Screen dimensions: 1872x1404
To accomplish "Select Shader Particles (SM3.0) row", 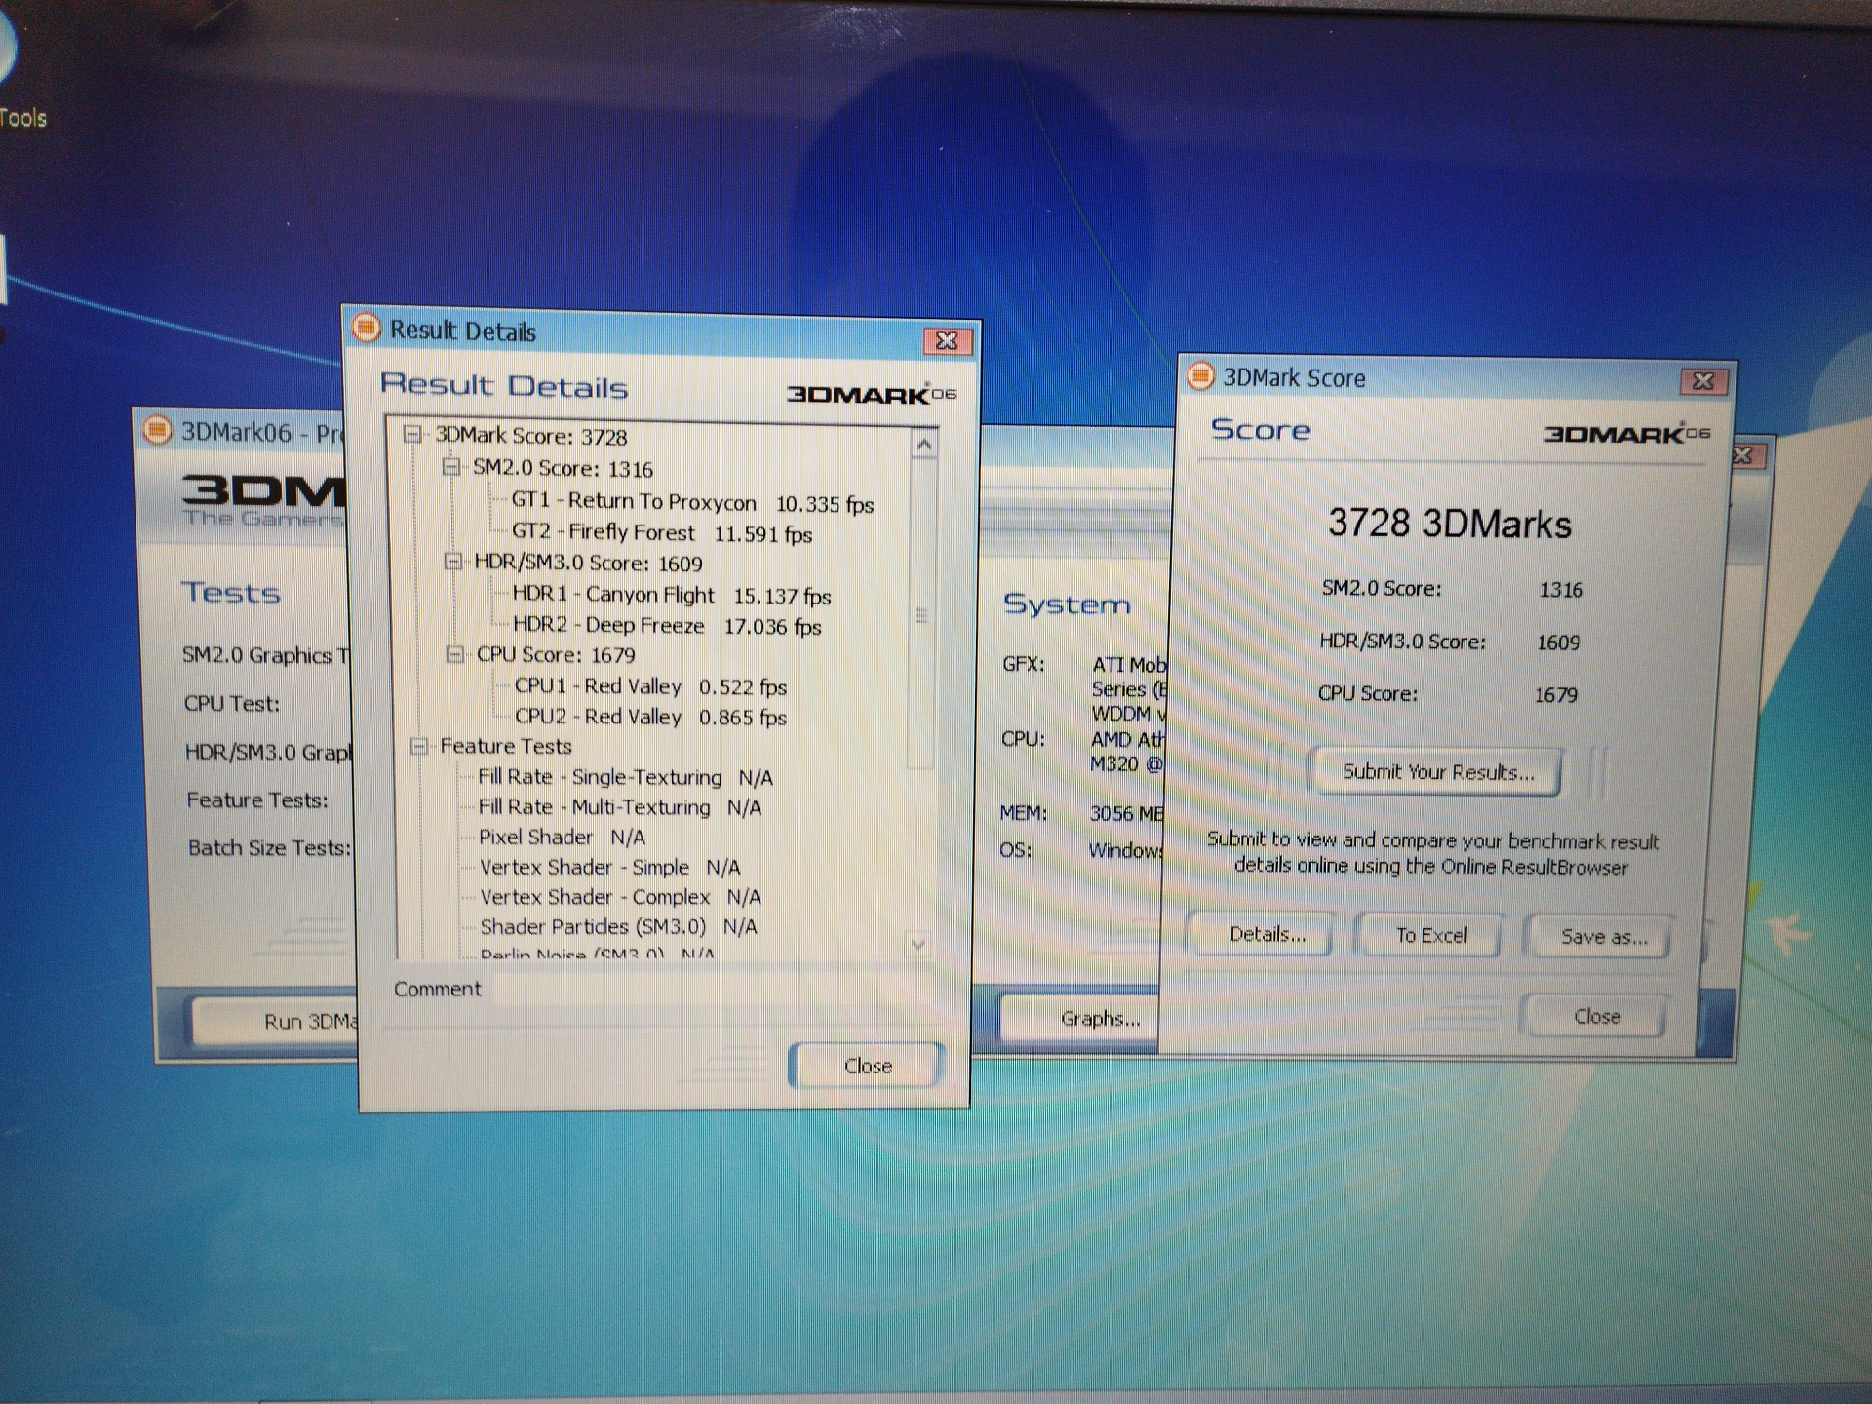I will click(618, 926).
